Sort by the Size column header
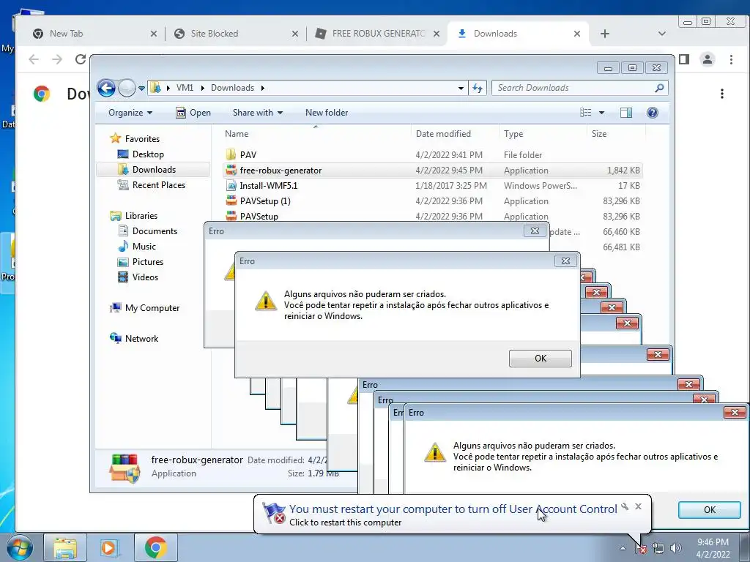 pyautogui.click(x=615, y=134)
